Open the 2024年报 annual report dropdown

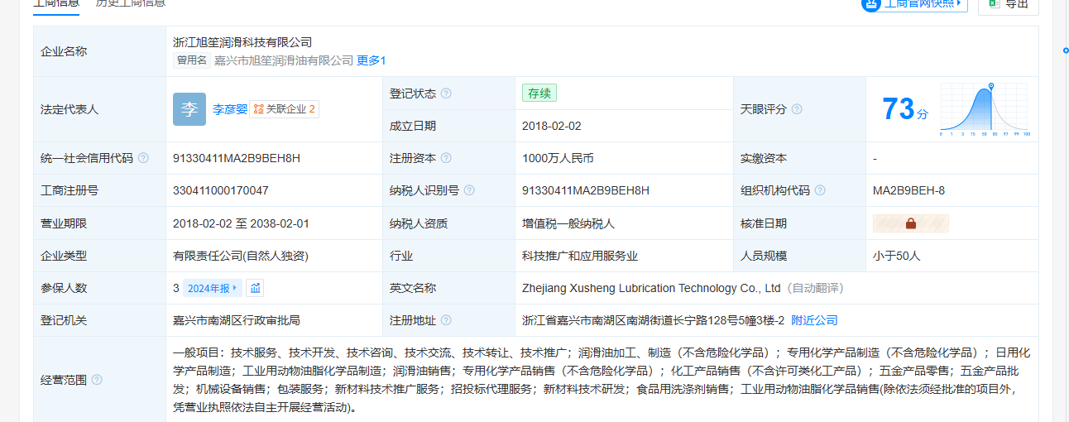213,288
